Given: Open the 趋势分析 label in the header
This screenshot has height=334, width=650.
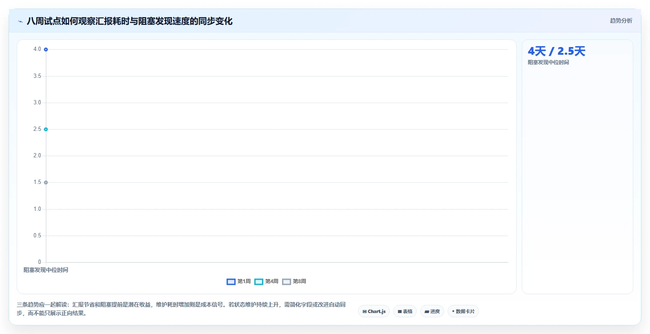Looking at the screenshot, I should pyautogui.click(x=621, y=21).
